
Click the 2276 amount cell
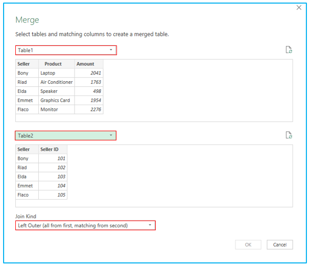[89, 109]
